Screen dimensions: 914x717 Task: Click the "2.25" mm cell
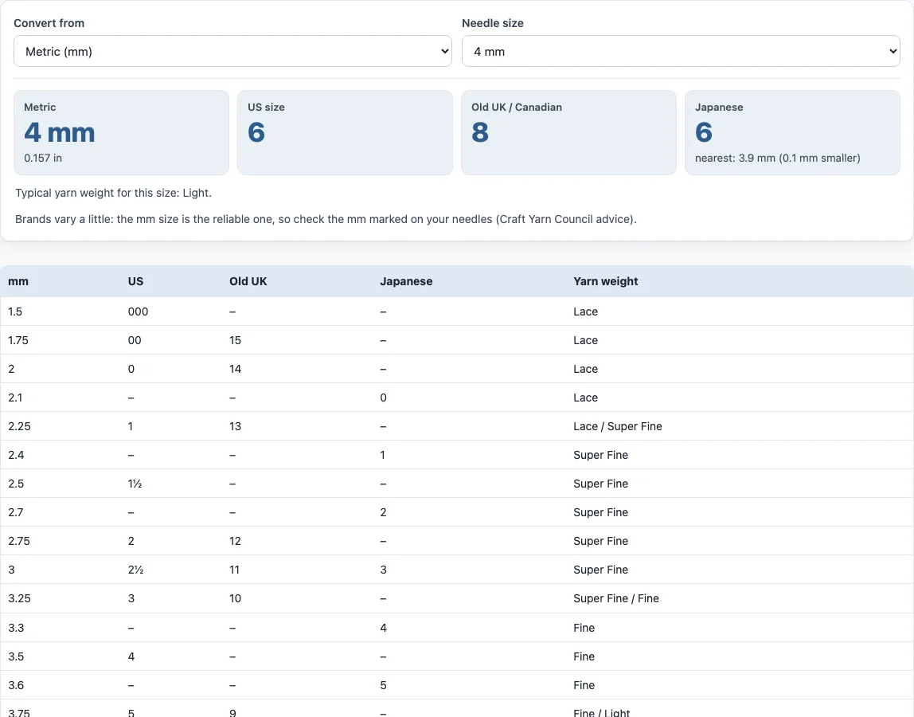point(19,426)
